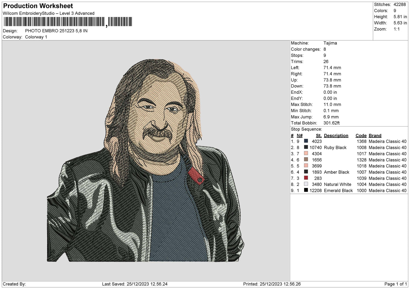Screen dimensions: 410x289
Task: Click the pink swatch for code 1018
Action: [306, 166]
